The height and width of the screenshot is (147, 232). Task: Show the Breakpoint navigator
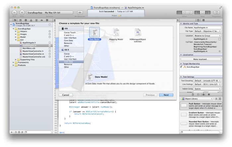[42, 20]
